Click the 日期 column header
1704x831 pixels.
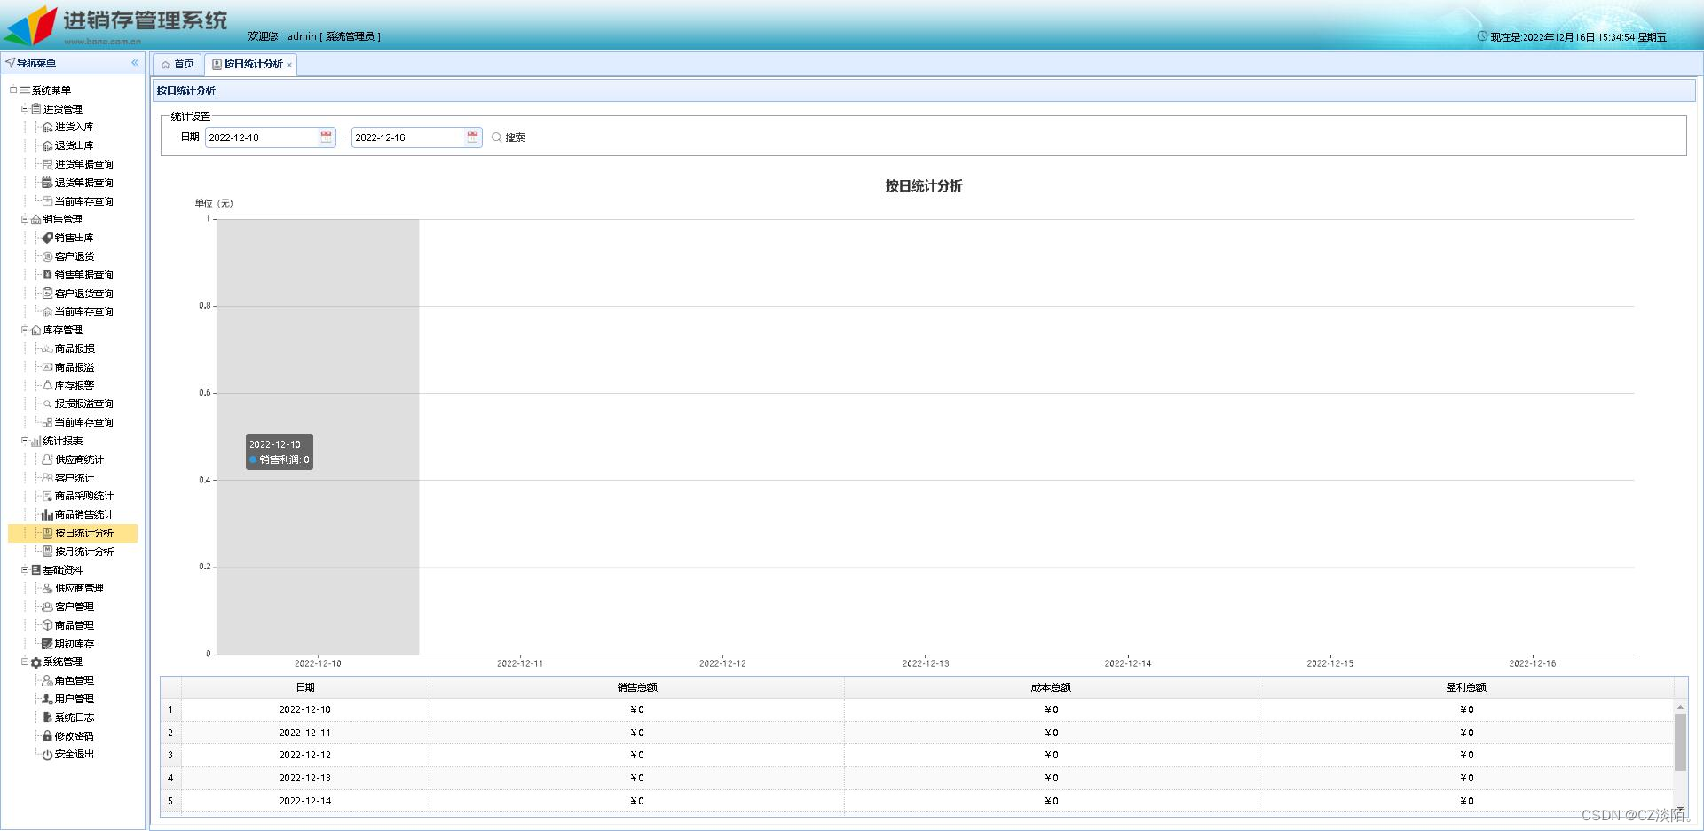tap(305, 687)
